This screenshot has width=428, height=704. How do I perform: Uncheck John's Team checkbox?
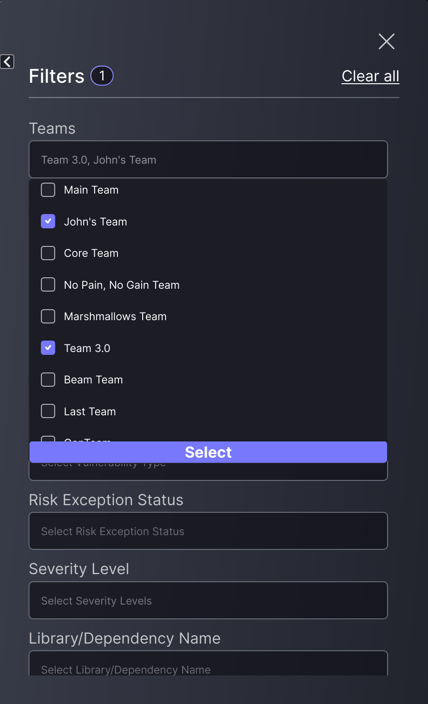click(x=48, y=222)
